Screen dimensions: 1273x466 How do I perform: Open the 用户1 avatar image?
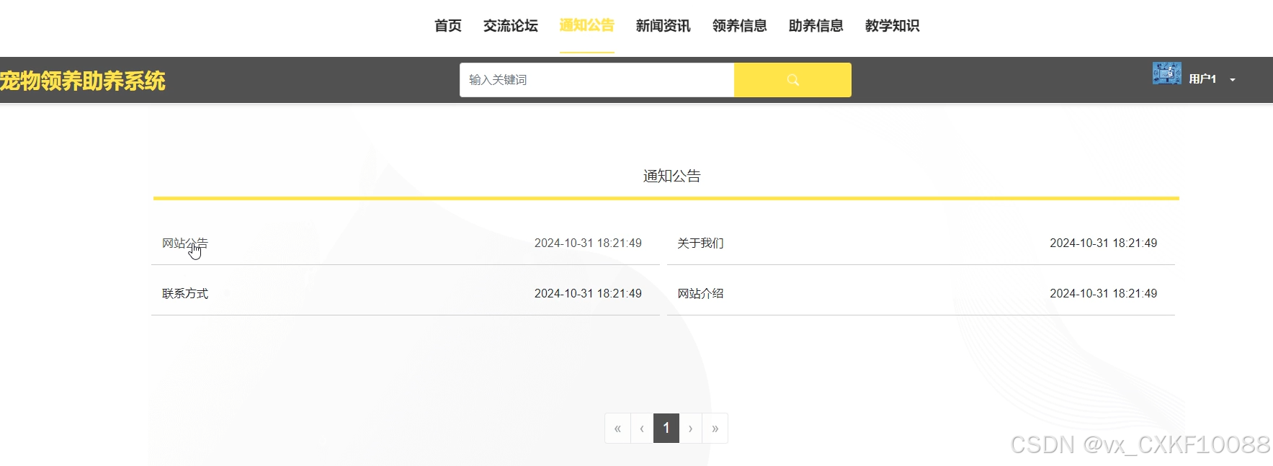click(1166, 73)
